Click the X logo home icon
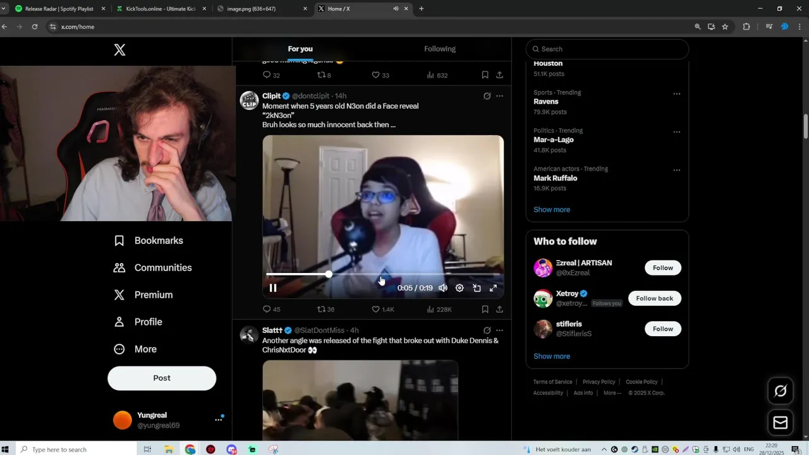The height and width of the screenshot is (455, 809). tap(119, 50)
